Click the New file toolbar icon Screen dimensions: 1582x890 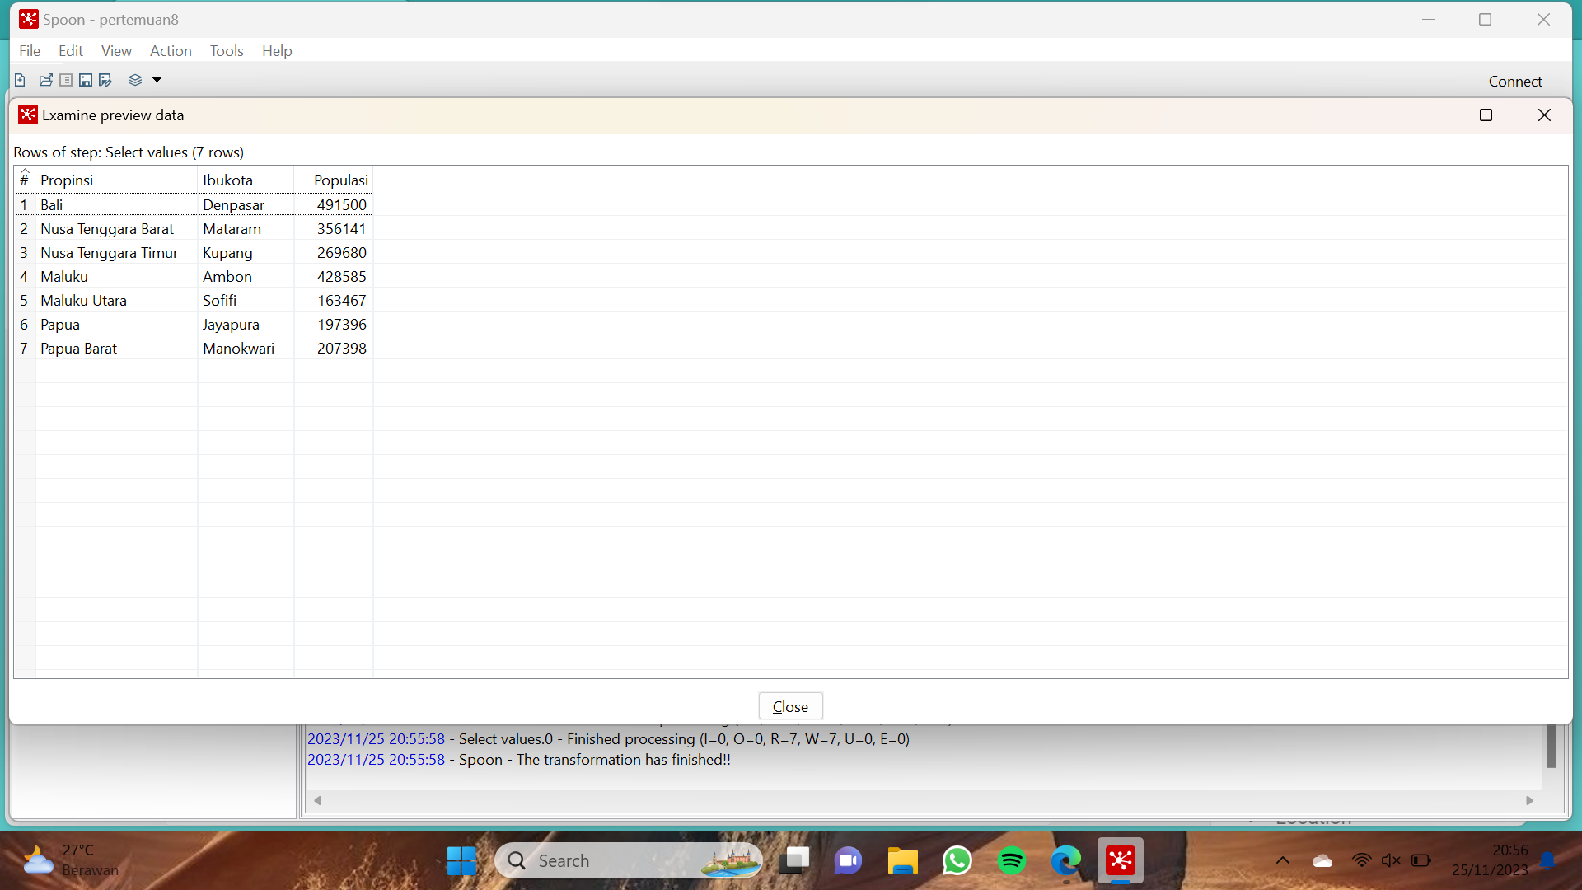point(20,80)
